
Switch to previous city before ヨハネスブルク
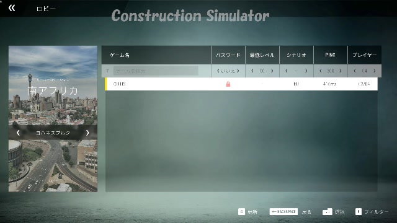click(x=18, y=133)
